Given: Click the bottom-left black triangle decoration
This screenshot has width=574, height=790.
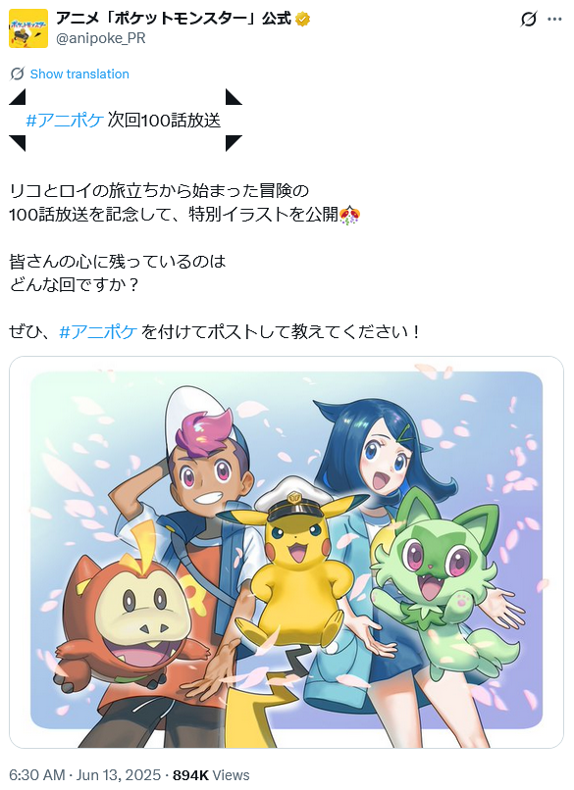Looking at the screenshot, I should (17, 143).
